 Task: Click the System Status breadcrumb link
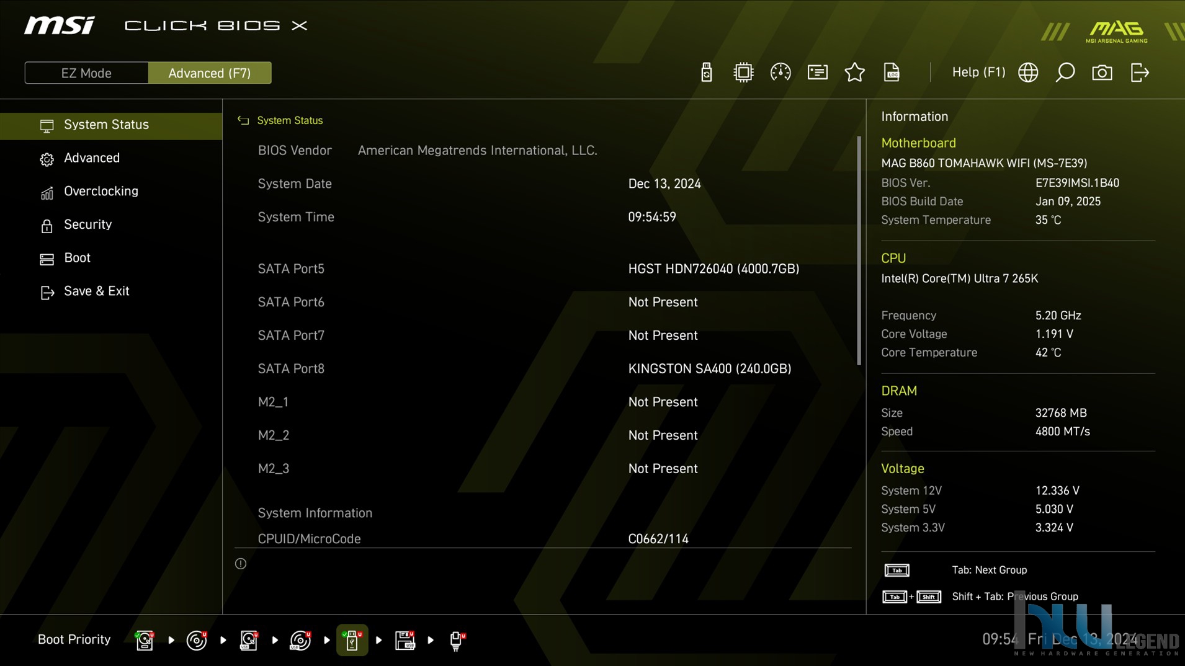(x=290, y=120)
